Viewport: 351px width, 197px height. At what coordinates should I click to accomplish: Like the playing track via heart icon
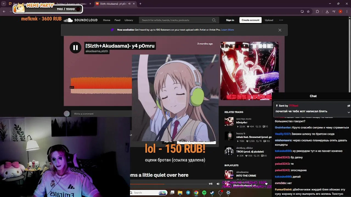[x=266, y=184]
